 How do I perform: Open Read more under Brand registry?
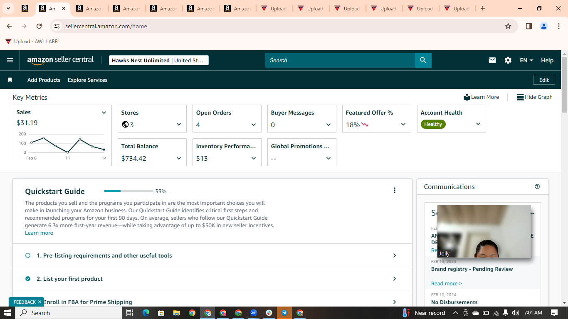coord(447,283)
